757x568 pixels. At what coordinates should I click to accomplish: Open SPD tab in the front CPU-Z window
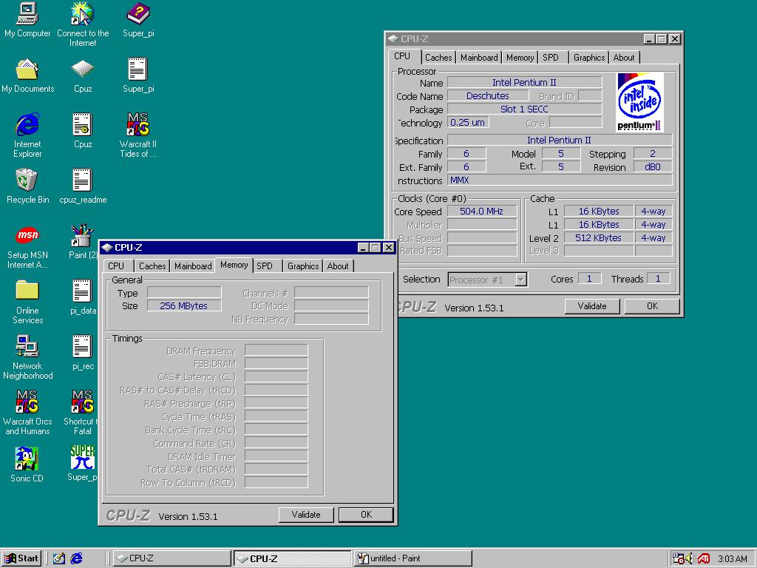coord(265,266)
